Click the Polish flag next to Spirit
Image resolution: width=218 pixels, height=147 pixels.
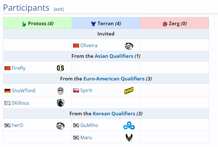tap(76, 90)
